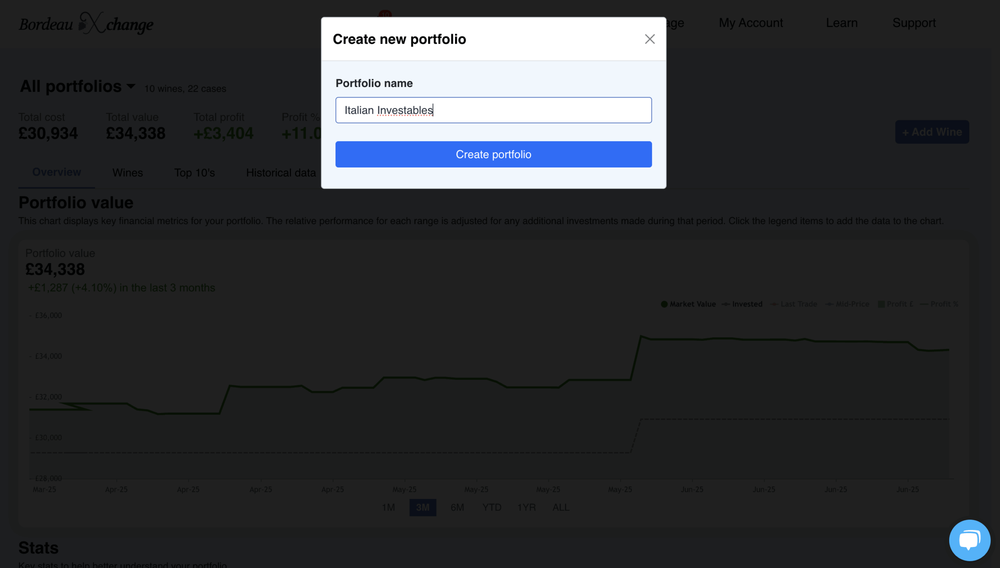Open the live chat support bubble
This screenshot has width=1000, height=568.
(x=970, y=540)
